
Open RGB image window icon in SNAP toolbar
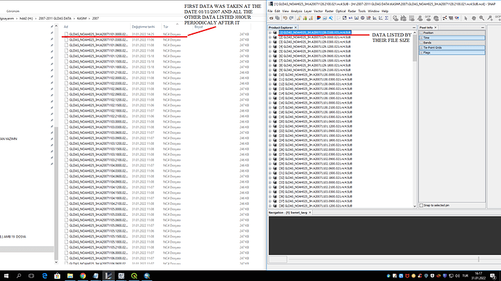319,18
